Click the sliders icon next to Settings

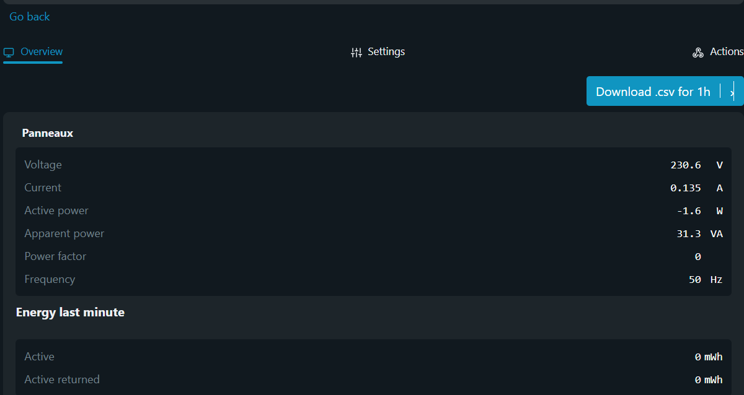point(356,53)
